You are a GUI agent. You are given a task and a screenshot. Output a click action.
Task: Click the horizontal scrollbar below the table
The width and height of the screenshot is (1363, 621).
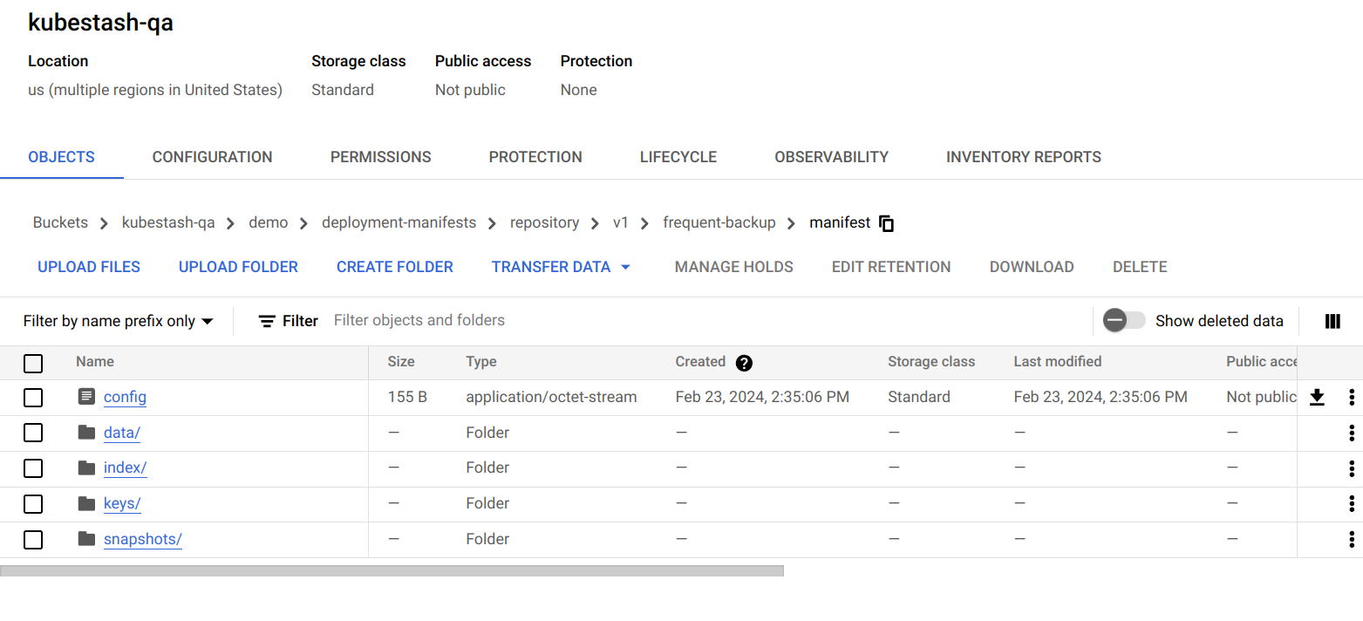392,570
